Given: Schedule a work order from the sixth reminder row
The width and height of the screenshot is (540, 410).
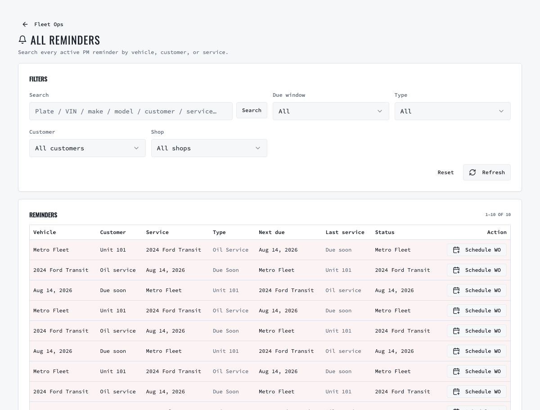Looking at the screenshot, I should (x=477, y=351).
